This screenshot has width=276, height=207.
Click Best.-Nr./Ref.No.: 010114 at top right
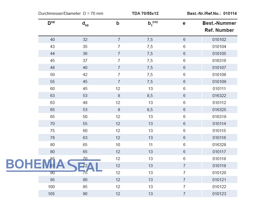pyautogui.click(x=212, y=13)
